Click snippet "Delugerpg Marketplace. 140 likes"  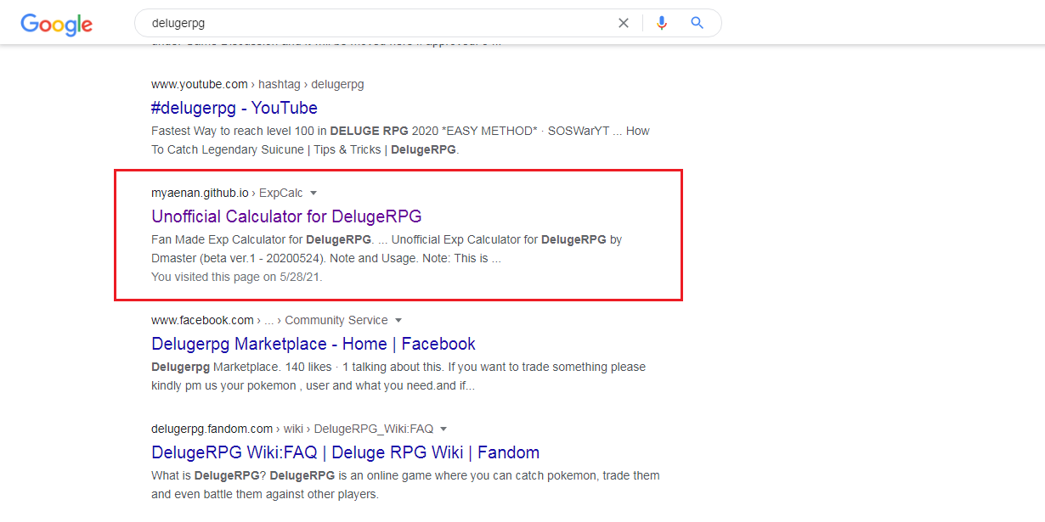[x=398, y=376]
